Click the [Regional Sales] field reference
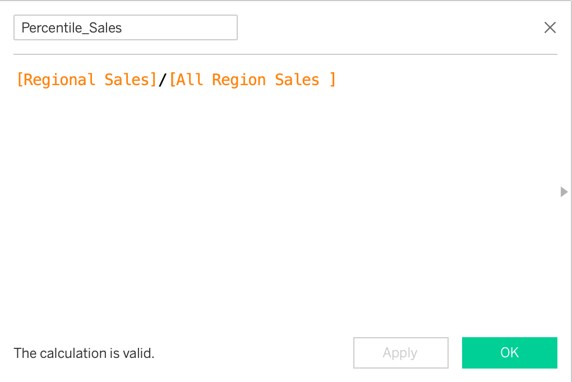 pyautogui.click(x=86, y=80)
